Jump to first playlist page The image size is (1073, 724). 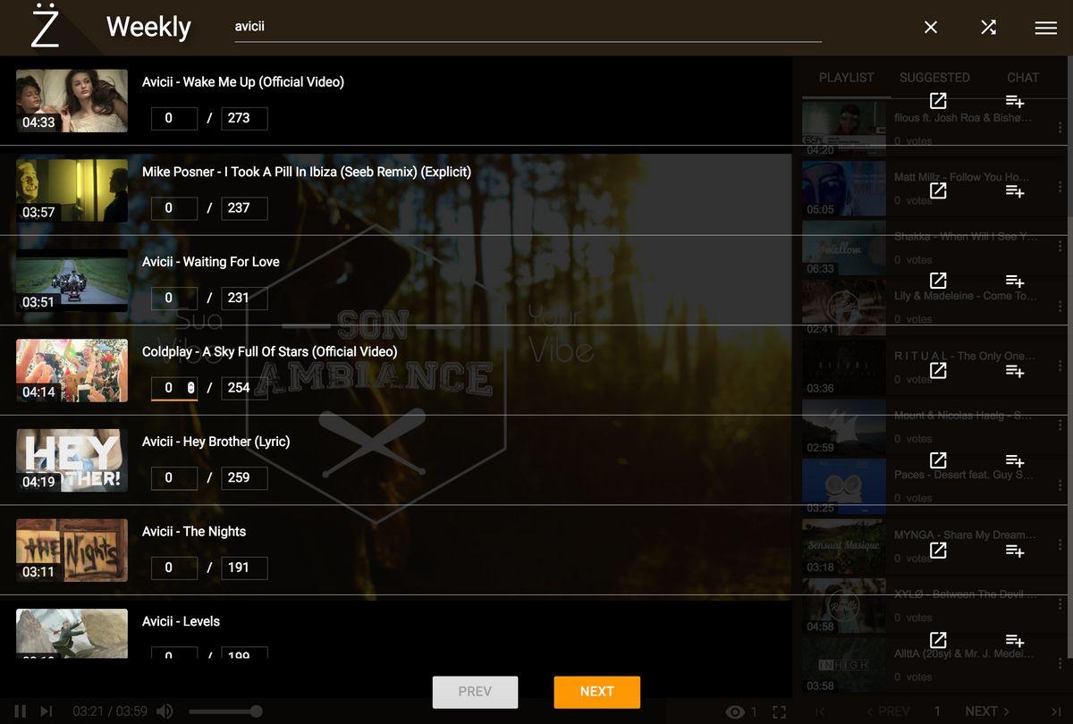tap(819, 711)
